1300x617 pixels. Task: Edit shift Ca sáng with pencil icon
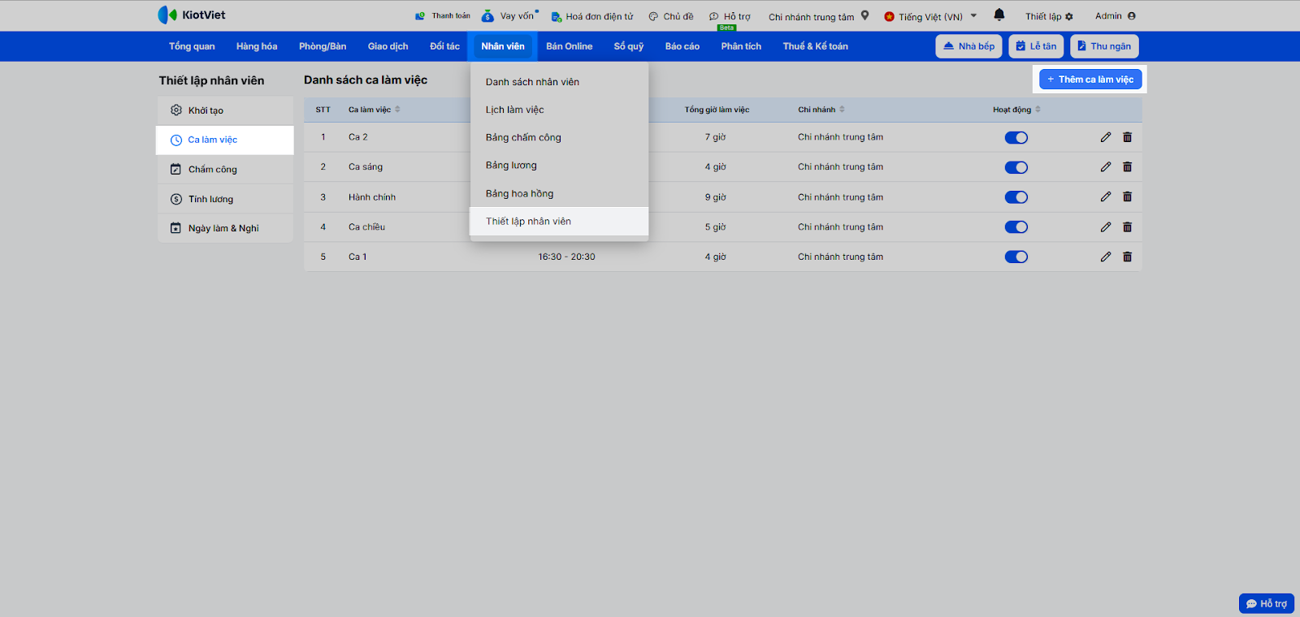pyautogui.click(x=1106, y=166)
